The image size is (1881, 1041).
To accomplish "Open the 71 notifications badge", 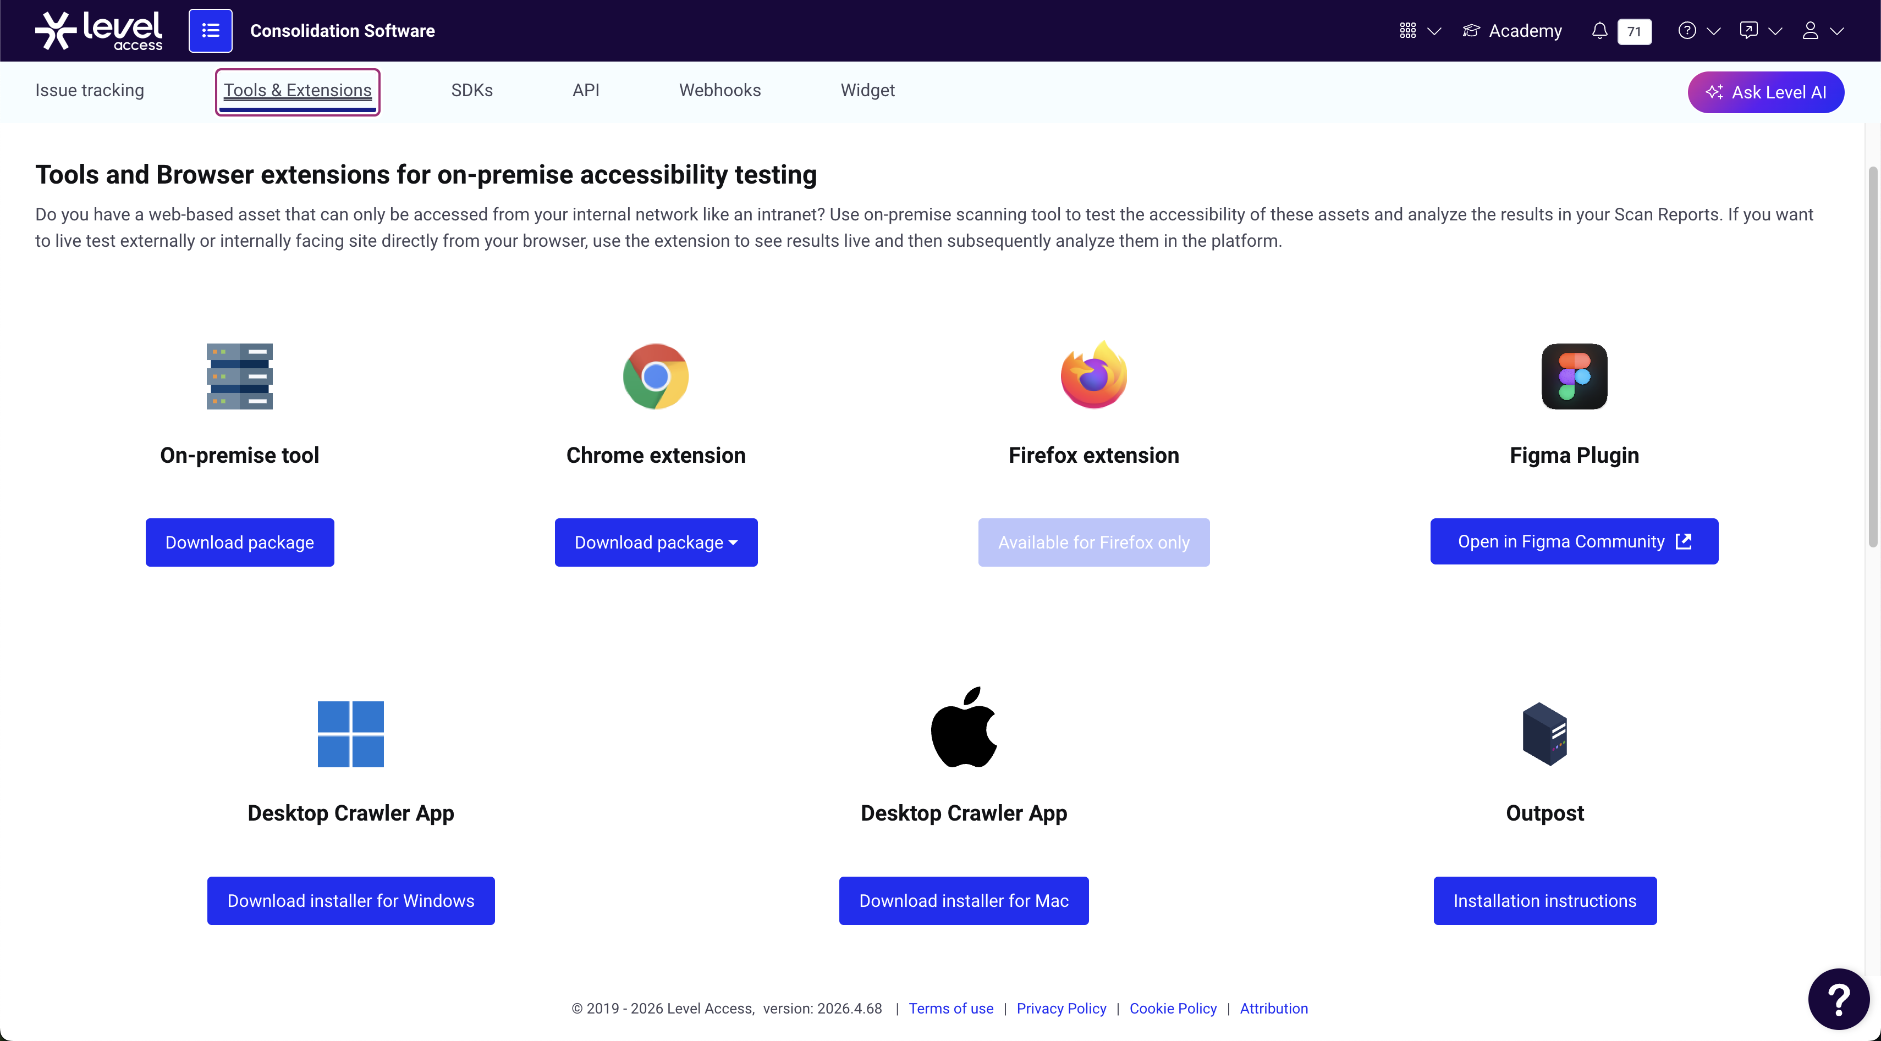I will click(x=1634, y=31).
